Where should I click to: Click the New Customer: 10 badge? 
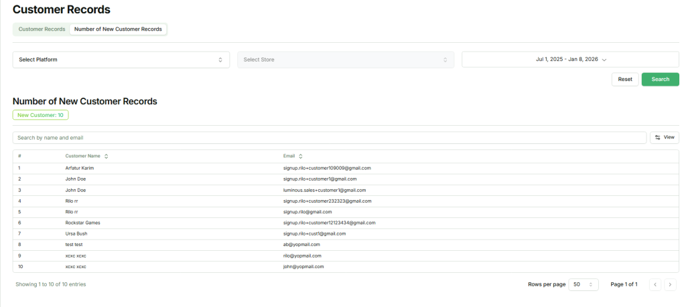click(40, 115)
